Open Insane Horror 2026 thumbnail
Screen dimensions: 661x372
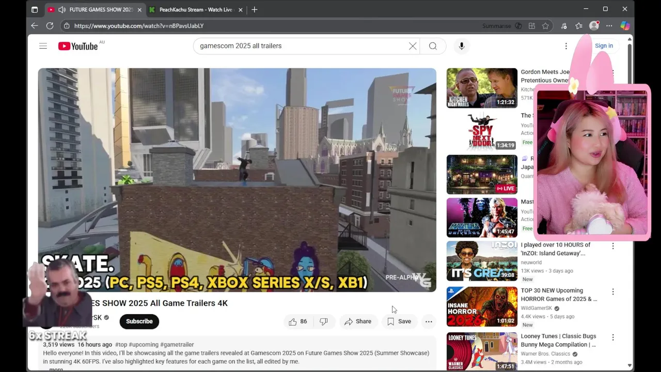click(x=482, y=307)
